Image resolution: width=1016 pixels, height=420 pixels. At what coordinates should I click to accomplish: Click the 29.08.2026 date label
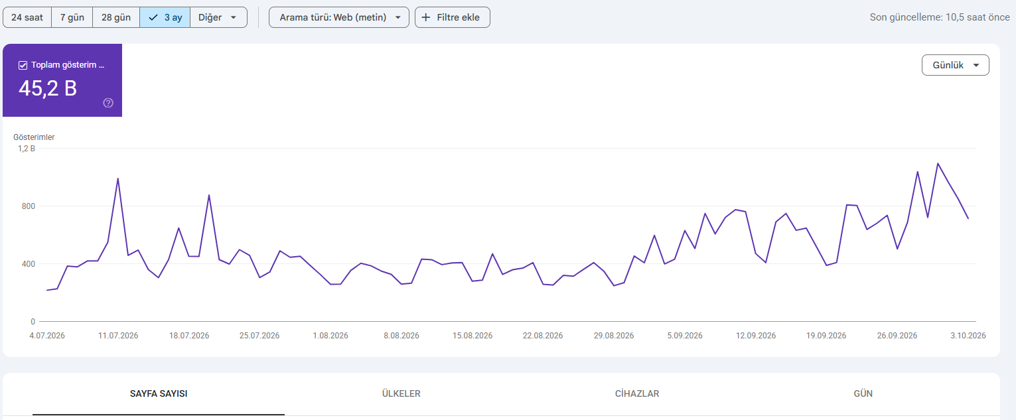614,336
